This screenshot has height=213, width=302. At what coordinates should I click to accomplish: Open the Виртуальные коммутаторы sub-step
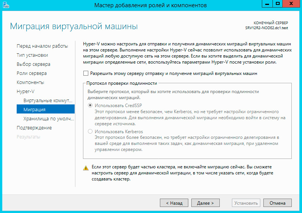click(x=47, y=101)
